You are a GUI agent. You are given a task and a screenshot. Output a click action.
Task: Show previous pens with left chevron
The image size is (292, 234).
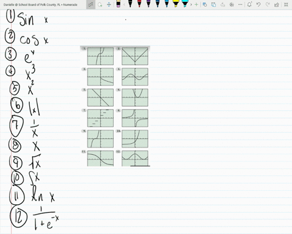(124, 4)
